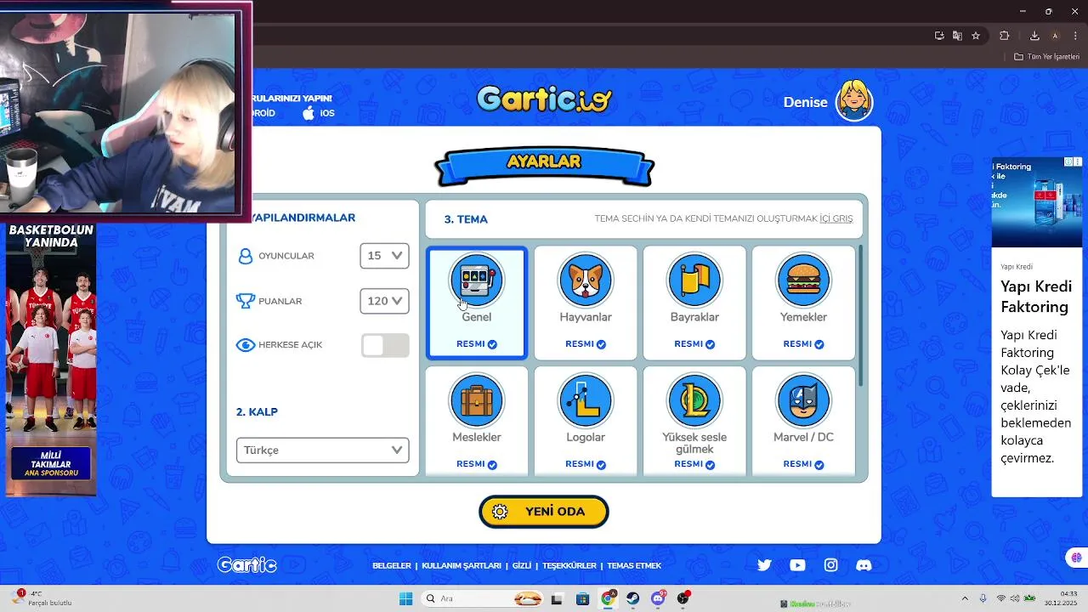
Task: Open the İçi Gris link
Action: (x=836, y=218)
